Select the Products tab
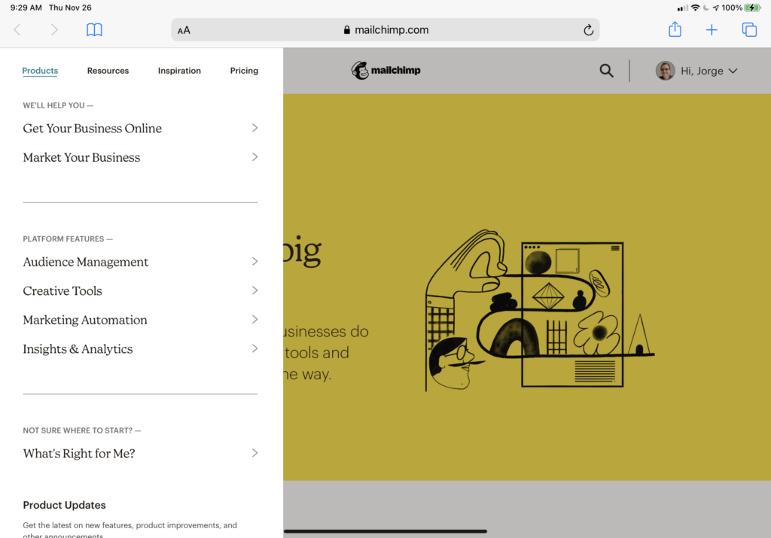 tap(40, 71)
